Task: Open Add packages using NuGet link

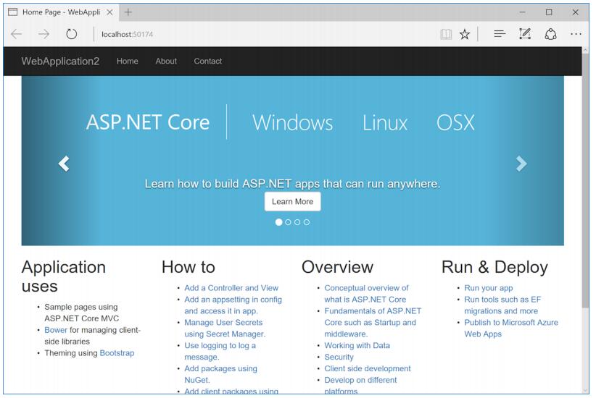Action: point(220,374)
